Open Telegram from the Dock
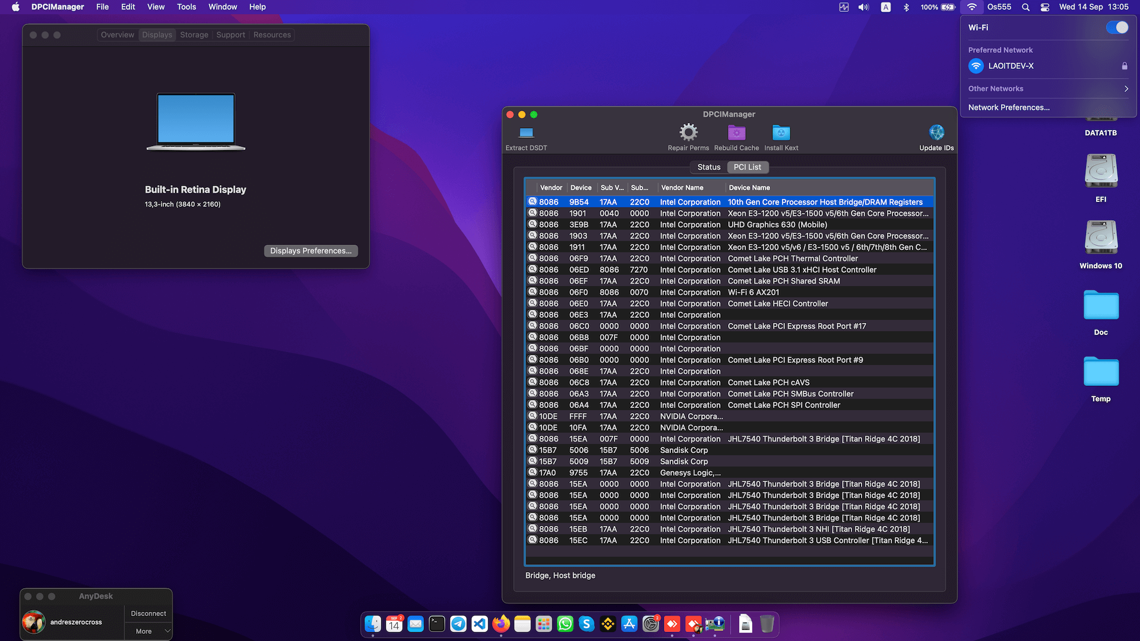This screenshot has height=641, width=1140. 458,624
